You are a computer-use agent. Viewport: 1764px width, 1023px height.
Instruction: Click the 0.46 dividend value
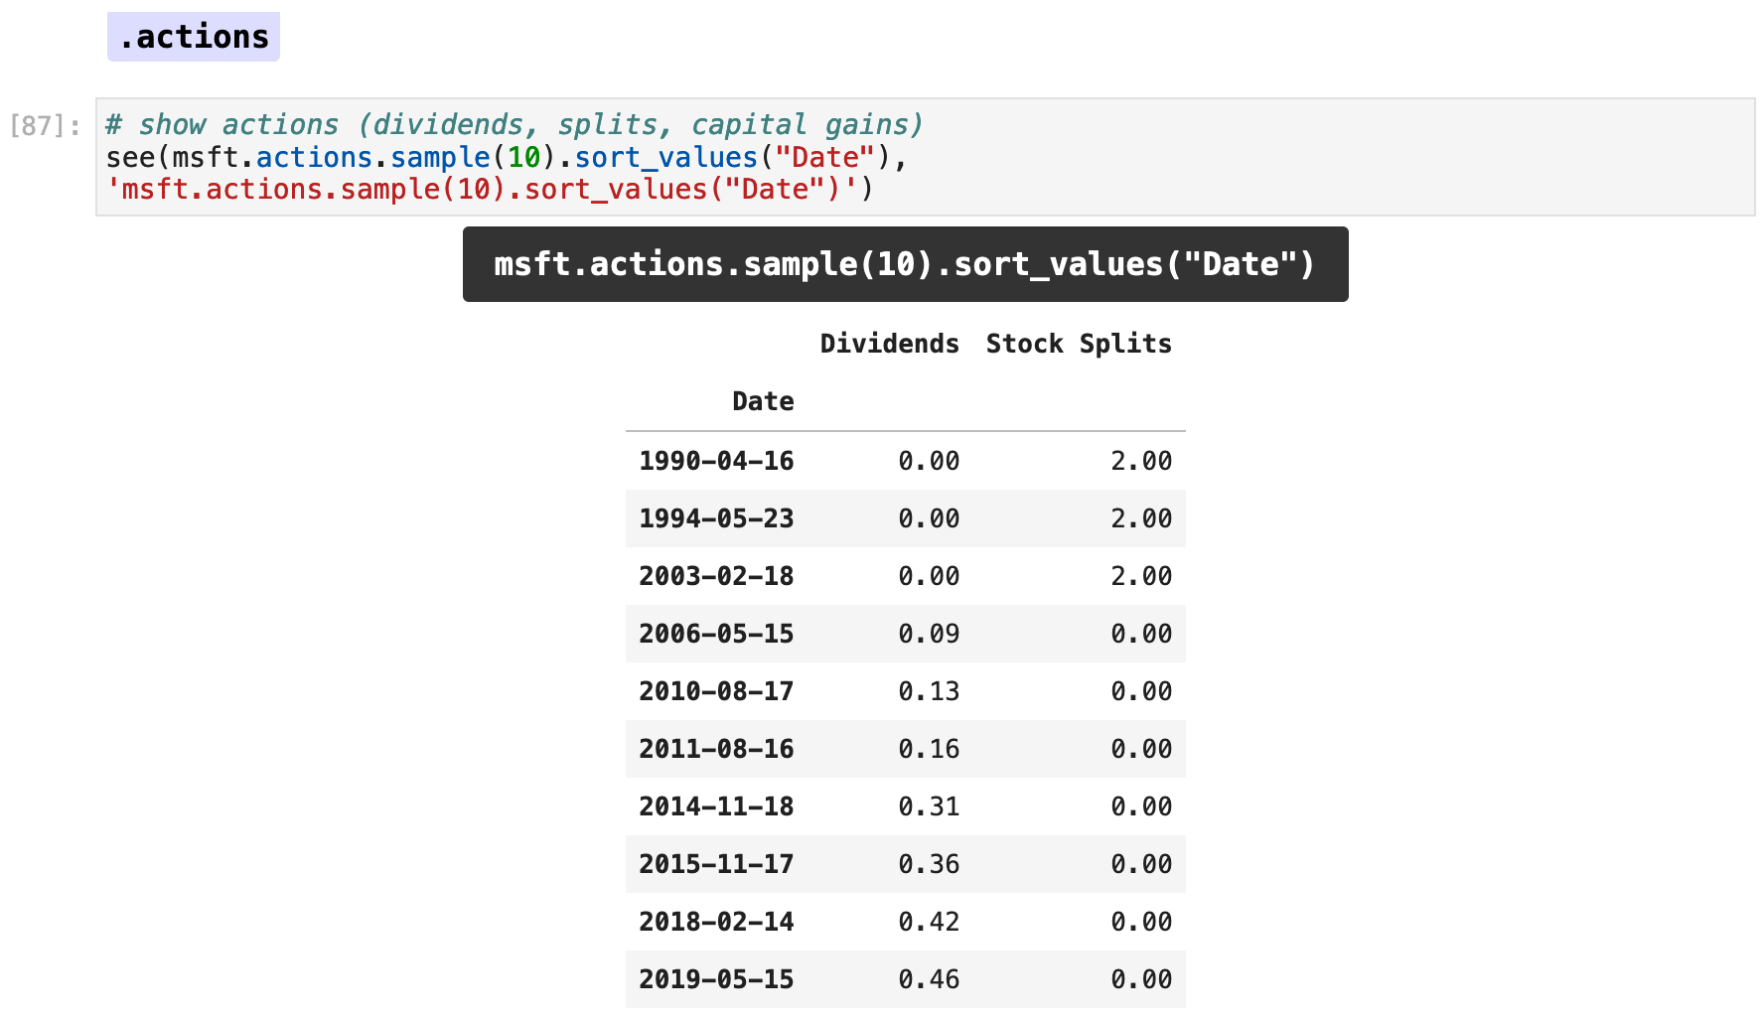pos(929,979)
